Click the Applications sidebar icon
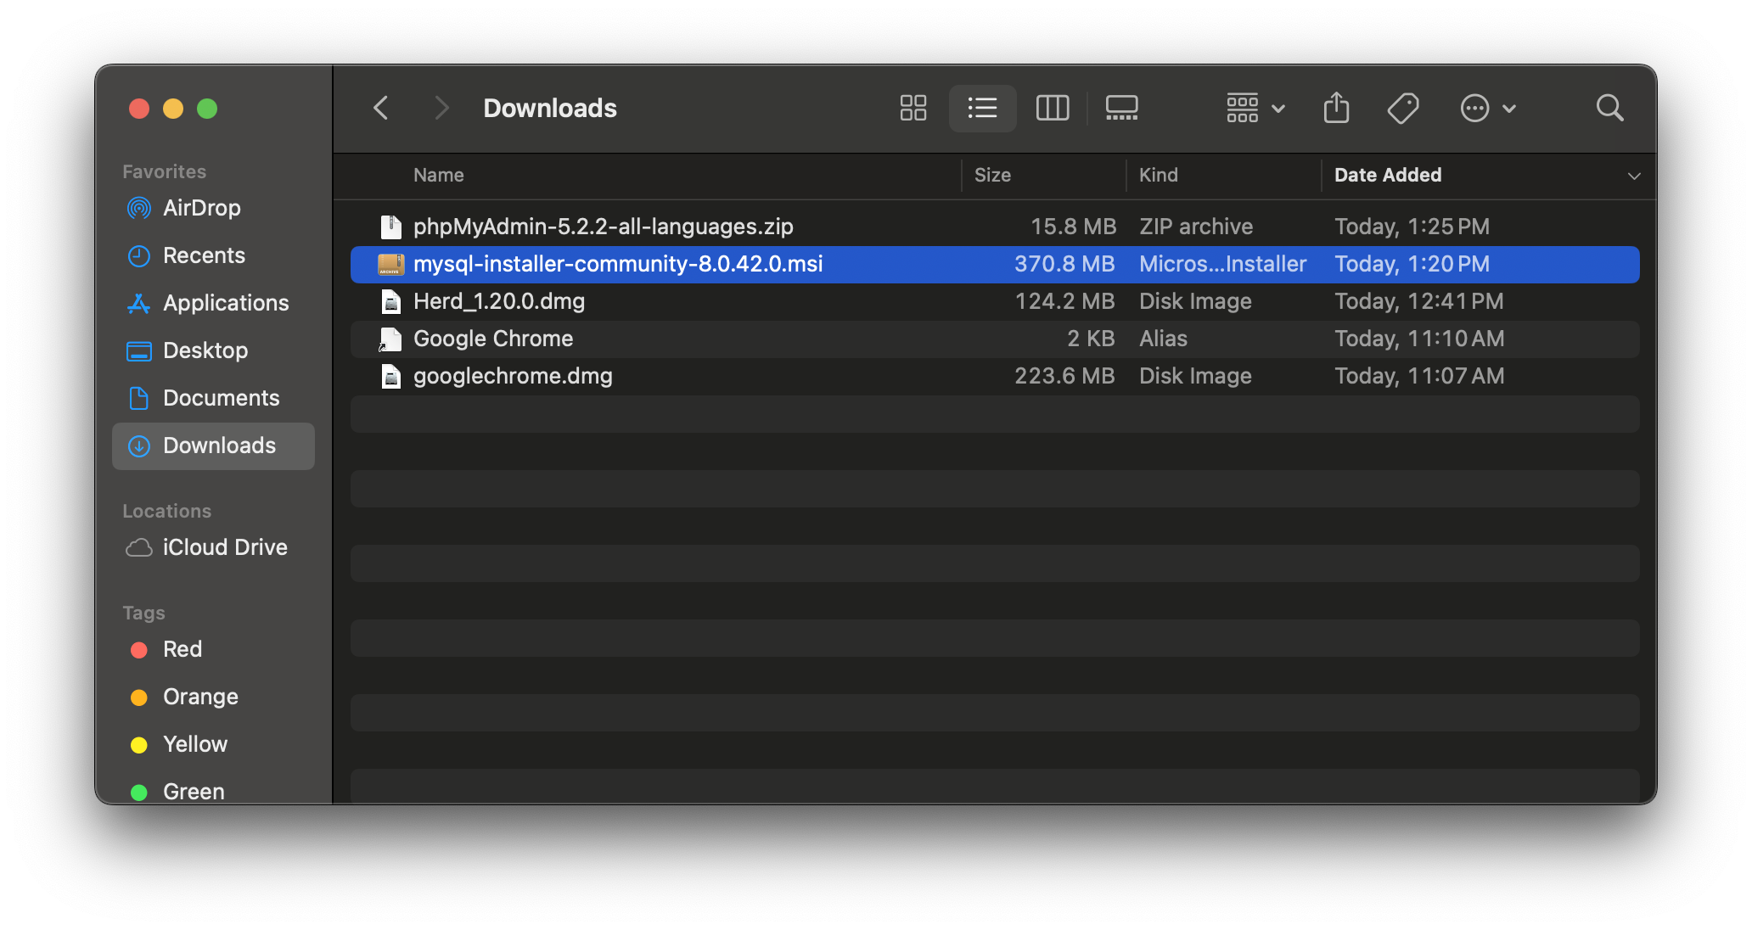Screen dimensions: 1752x930 (x=139, y=303)
